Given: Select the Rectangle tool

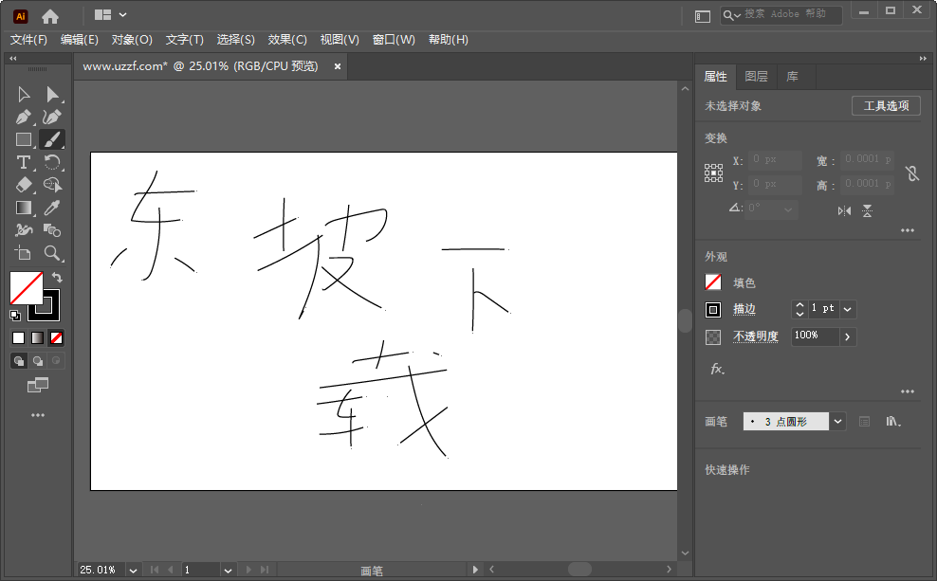Looking at the screenshot, I should 22,137.
